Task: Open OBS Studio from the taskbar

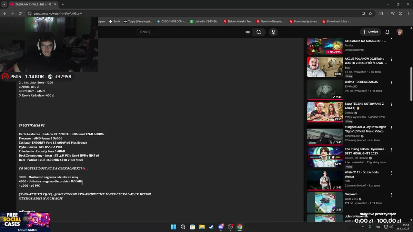Action: (230, 227)
